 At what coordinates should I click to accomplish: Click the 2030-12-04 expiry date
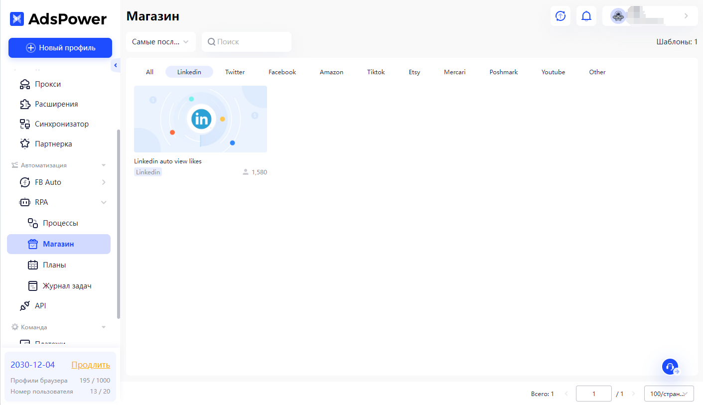tap(33, 365)
